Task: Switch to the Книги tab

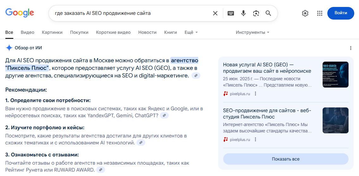Action: tap(171, 33)
